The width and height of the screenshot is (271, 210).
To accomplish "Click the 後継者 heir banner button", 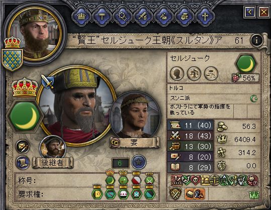I will (x=52, y=162).
